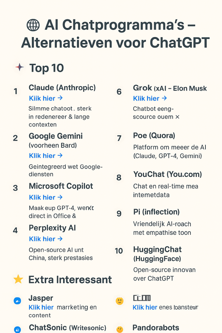Select the HuggingChat heading
This screenshot has width=222, height=333.
[157, 250]
